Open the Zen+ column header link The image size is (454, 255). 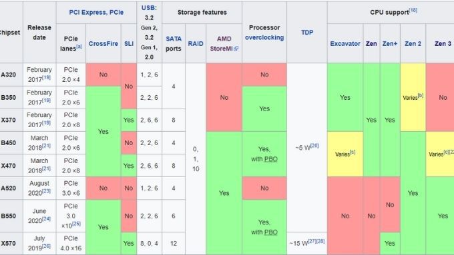click(x=390, y=43)
